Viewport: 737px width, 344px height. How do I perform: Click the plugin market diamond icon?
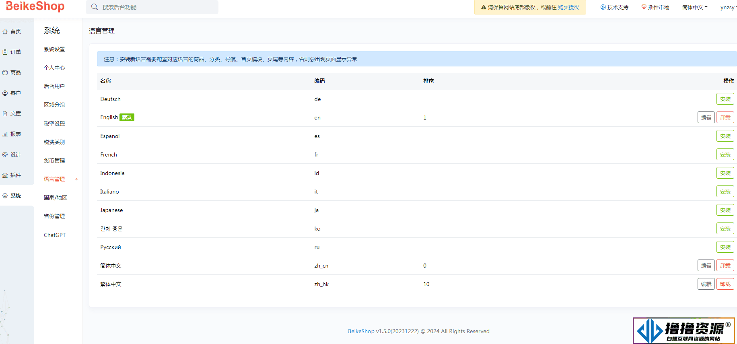tap(644, 7)
